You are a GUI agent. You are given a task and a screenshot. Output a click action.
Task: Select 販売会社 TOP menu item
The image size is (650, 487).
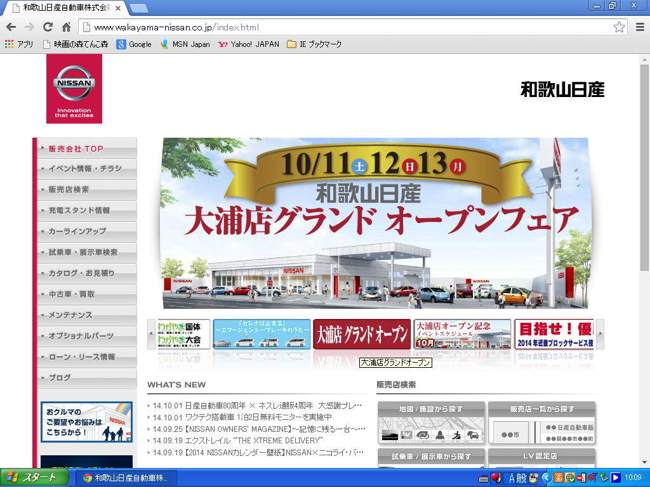click(x=86, y=148)
